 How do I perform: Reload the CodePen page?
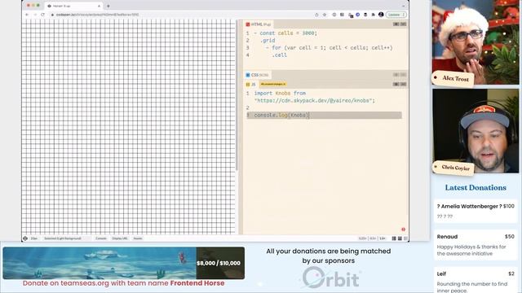tap(42, 15)
